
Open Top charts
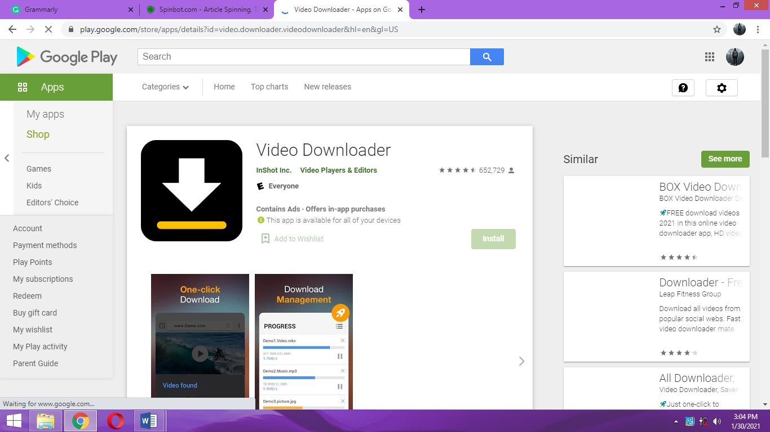[x=269, y=87]
